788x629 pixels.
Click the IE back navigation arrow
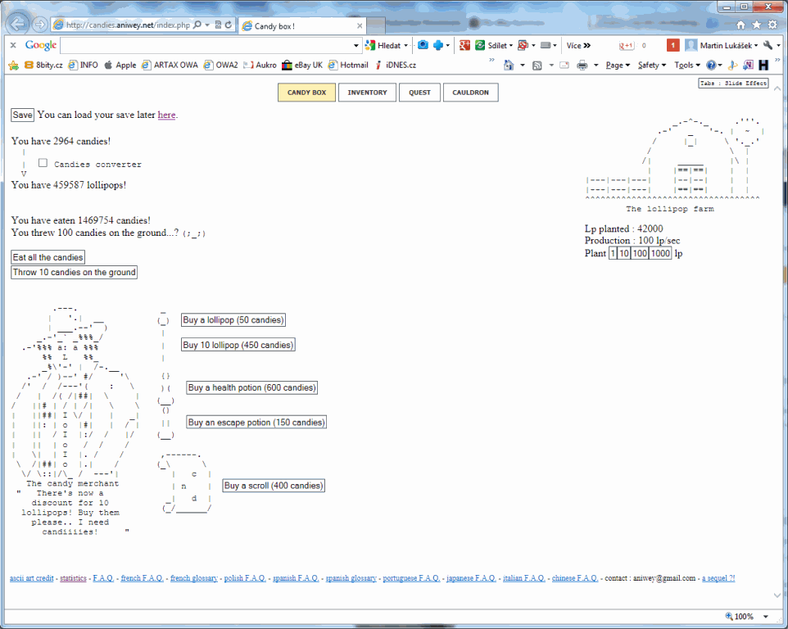tap(18, 25)
